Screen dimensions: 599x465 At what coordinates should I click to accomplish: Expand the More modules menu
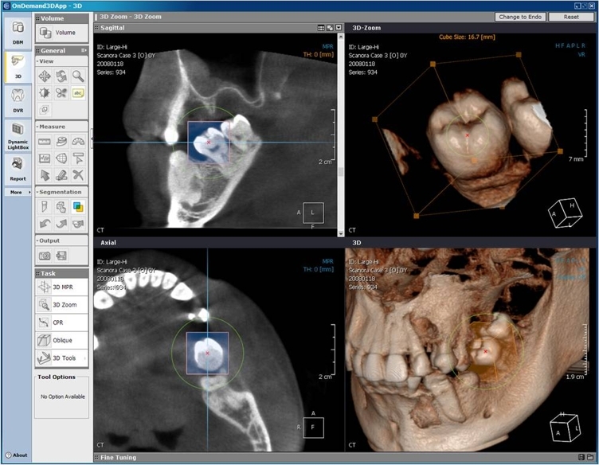[18, 192]
